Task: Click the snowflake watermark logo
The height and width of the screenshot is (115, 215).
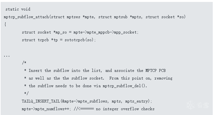Action: point(191,105)
